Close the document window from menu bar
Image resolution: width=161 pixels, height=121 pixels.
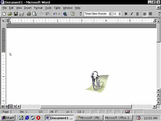(x=158, y=7)
